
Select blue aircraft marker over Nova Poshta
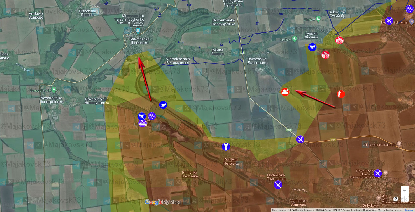click(x=378, y=173)
